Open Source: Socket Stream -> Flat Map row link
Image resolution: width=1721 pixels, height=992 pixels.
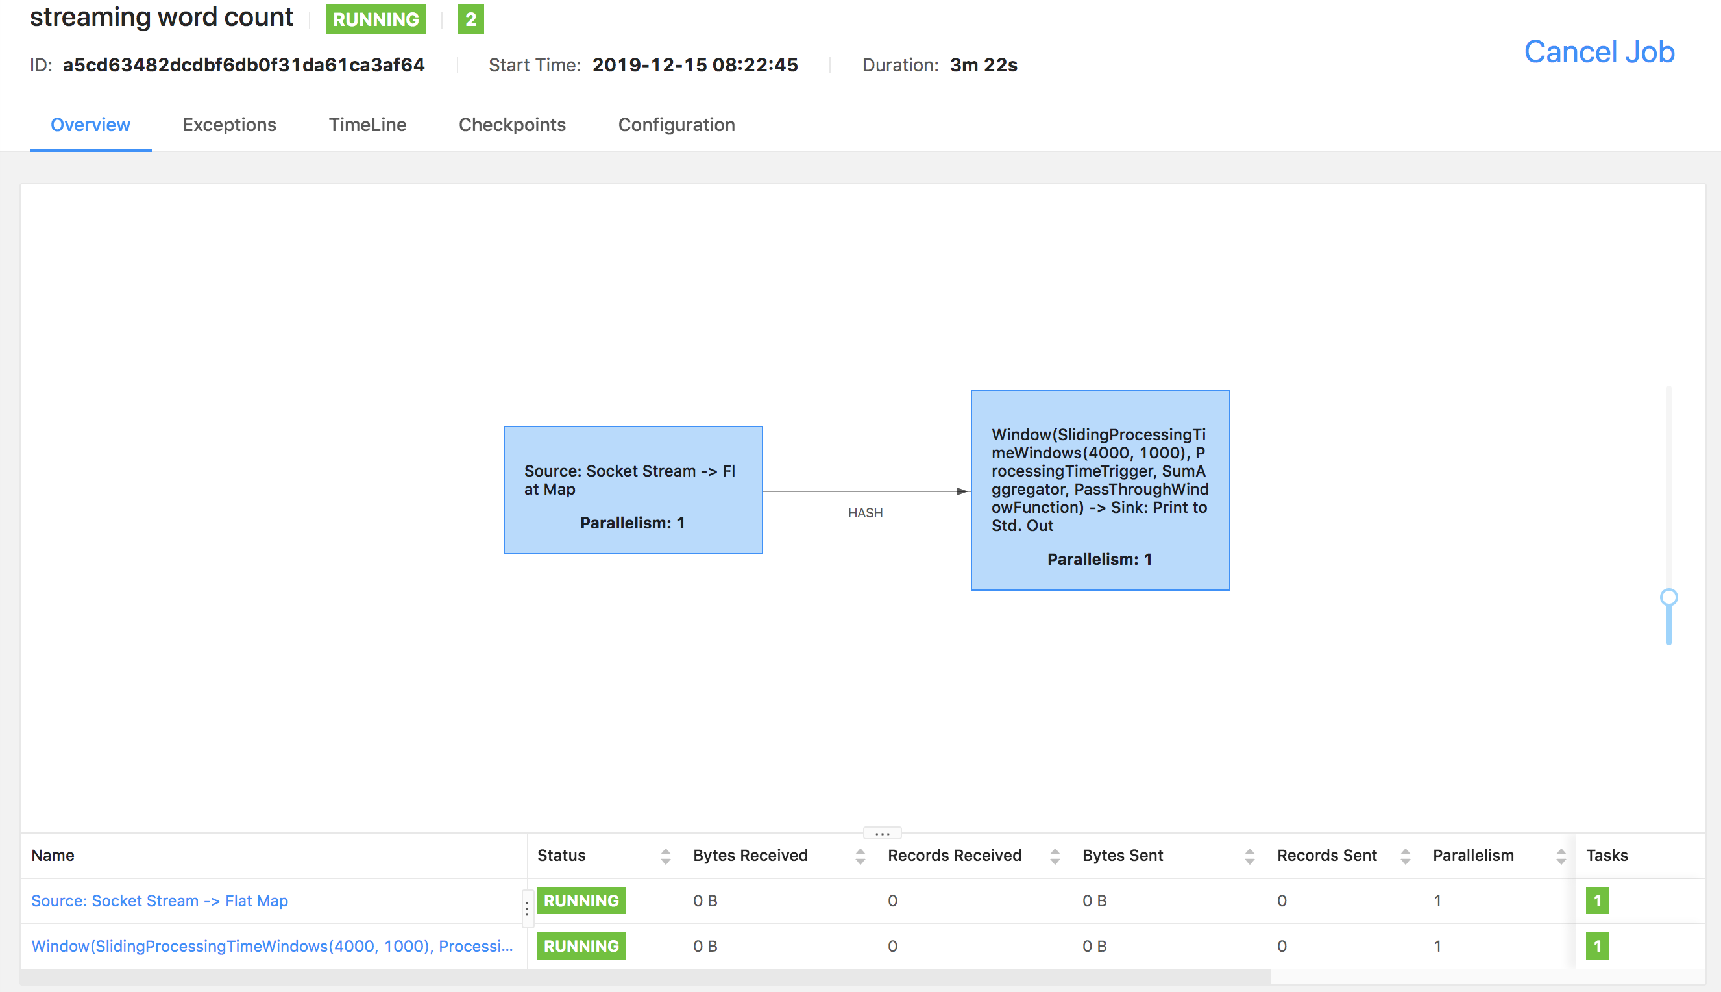[160, 900]
